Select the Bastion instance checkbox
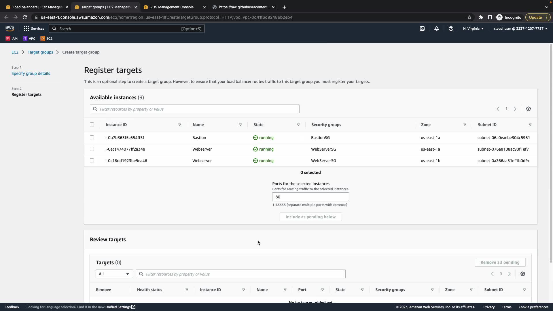 coord(92,137)
